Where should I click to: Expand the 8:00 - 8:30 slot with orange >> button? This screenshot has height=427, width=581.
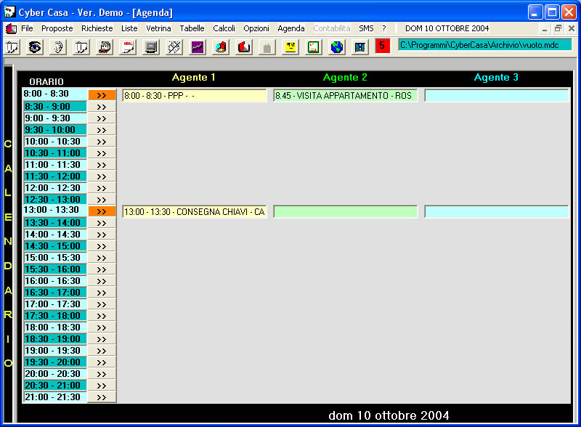102,95
